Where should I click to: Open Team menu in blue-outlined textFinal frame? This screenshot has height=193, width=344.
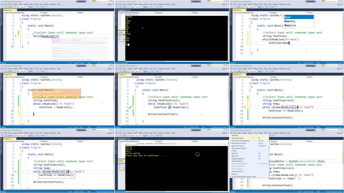click(x=31, y=133)
